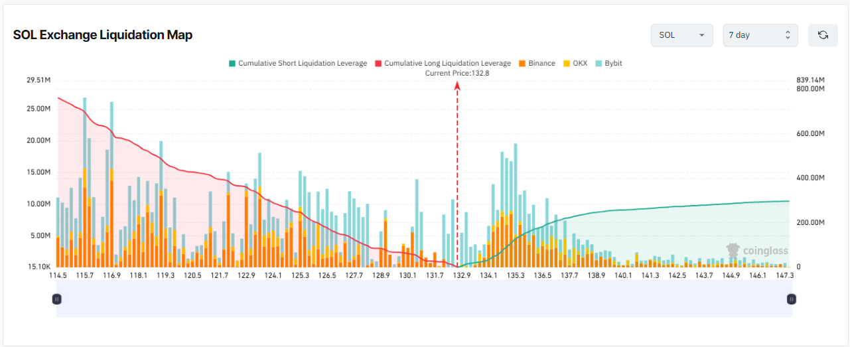
Task: Hide the Binance series in the legend
Action: point(537,63)
